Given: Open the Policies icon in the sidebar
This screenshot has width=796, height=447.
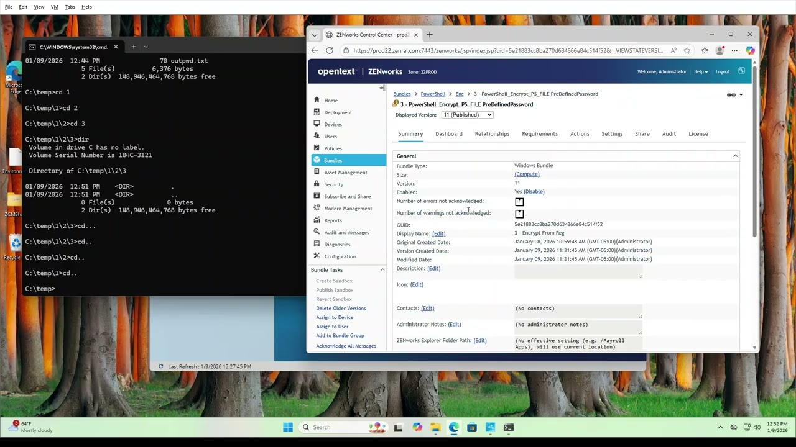Looking at the screenshot, I should [317, 148].
